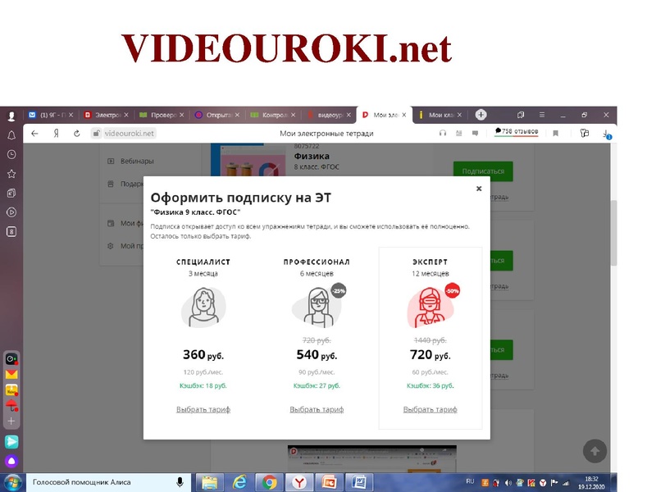
Task: Choose Выбрать тариф under ЭКСПЕРТ plan
Action: 430,408
